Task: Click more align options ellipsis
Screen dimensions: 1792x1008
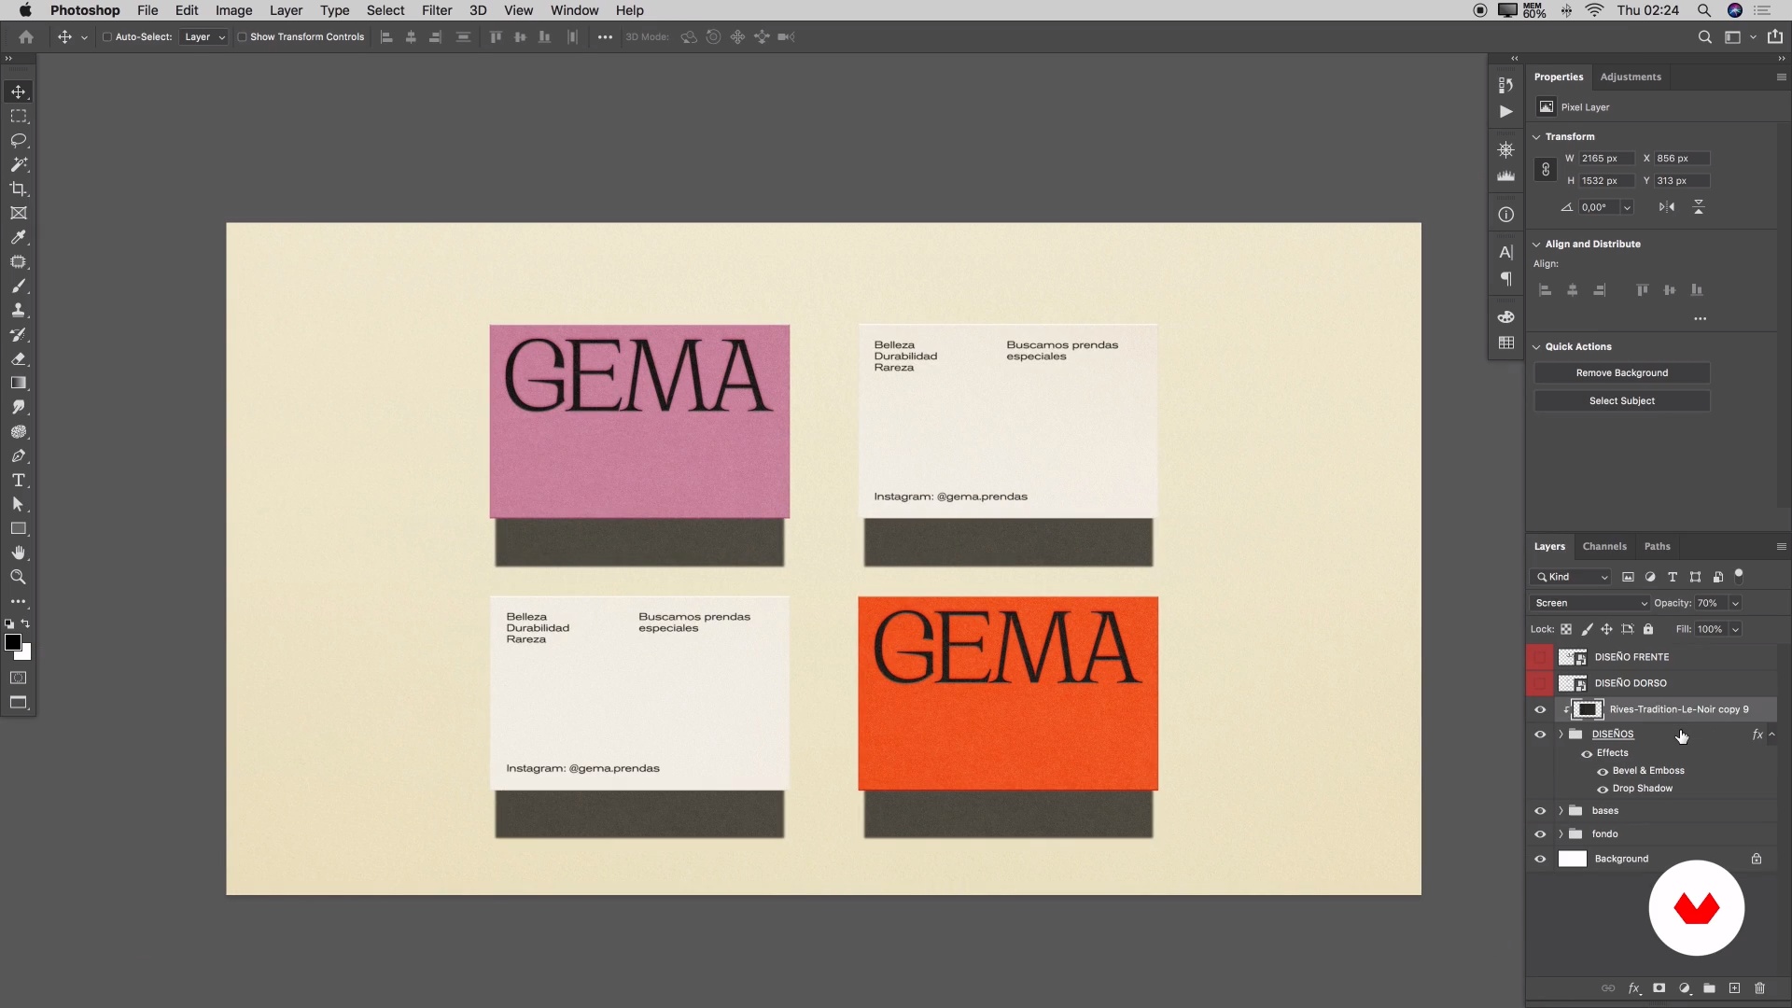Action: 1701,319
